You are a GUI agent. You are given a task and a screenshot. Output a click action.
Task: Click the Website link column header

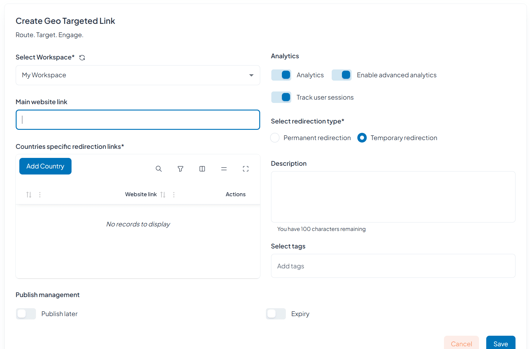[141, 194]
